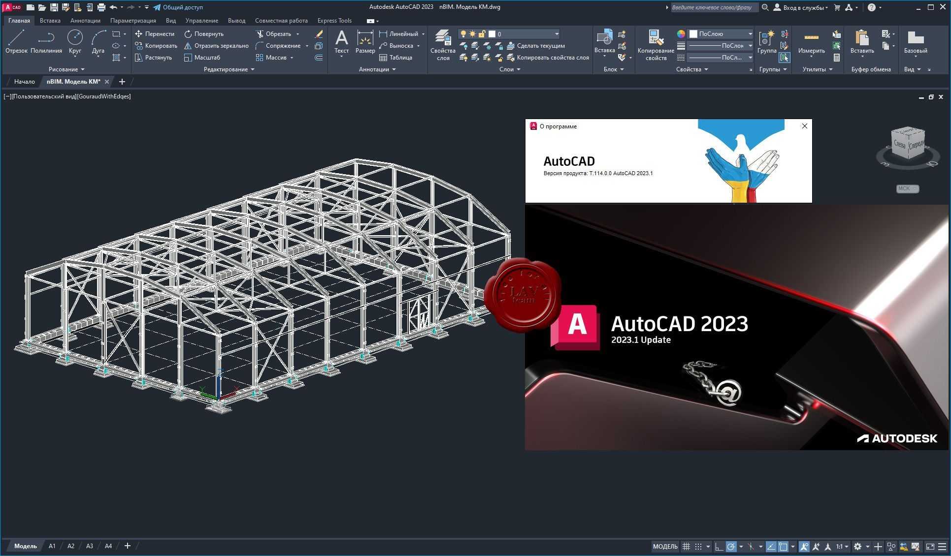
Task: Open status bar customization menu icon
Action: (942, 546)
